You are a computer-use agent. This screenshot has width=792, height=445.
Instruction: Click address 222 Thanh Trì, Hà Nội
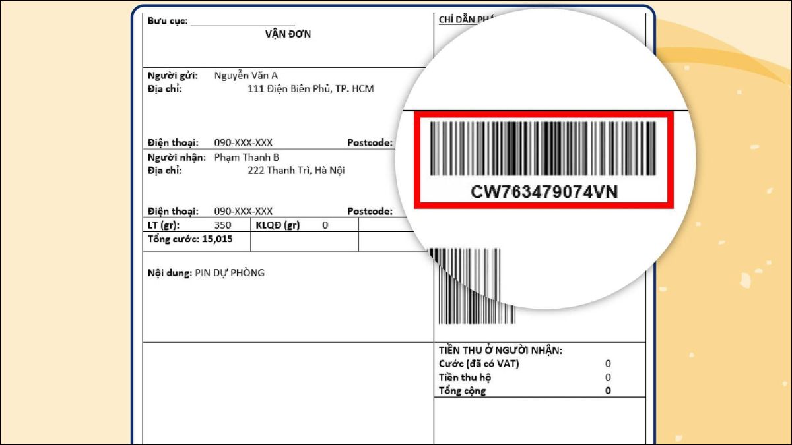click(x=296, y=170)
